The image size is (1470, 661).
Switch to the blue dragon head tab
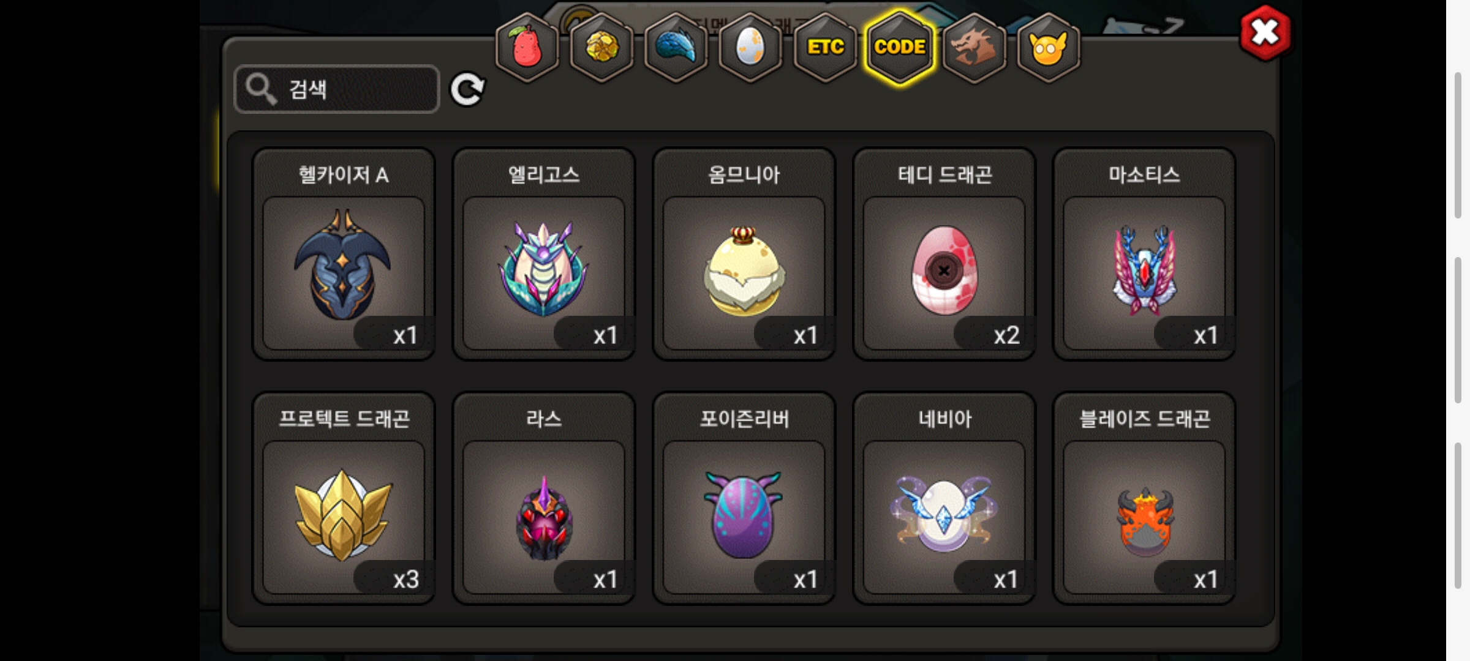[x=676, y=47]
